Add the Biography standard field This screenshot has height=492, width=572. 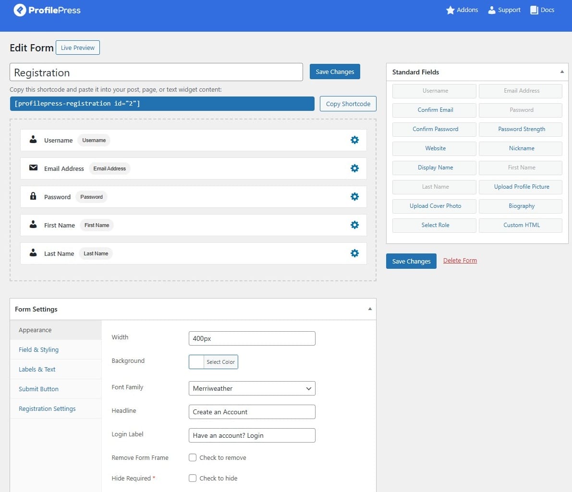coord(521,206)
